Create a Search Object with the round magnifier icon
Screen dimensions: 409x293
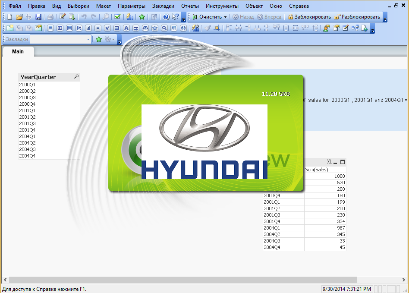pyautogui.click(x=164, y=28)
